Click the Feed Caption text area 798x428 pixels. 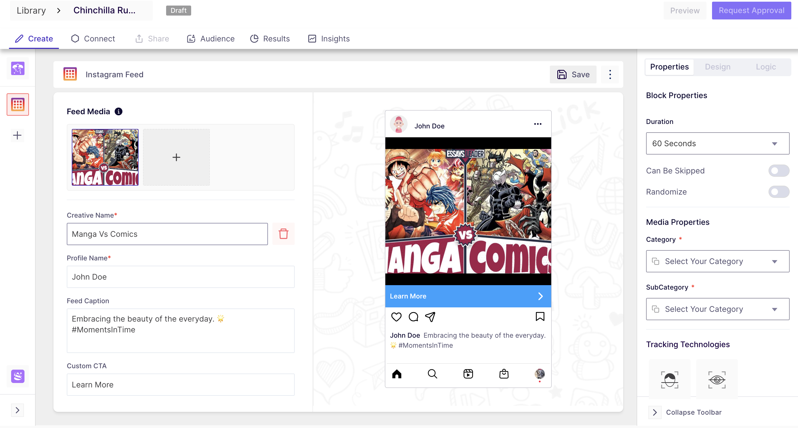[x=181, y=330]
